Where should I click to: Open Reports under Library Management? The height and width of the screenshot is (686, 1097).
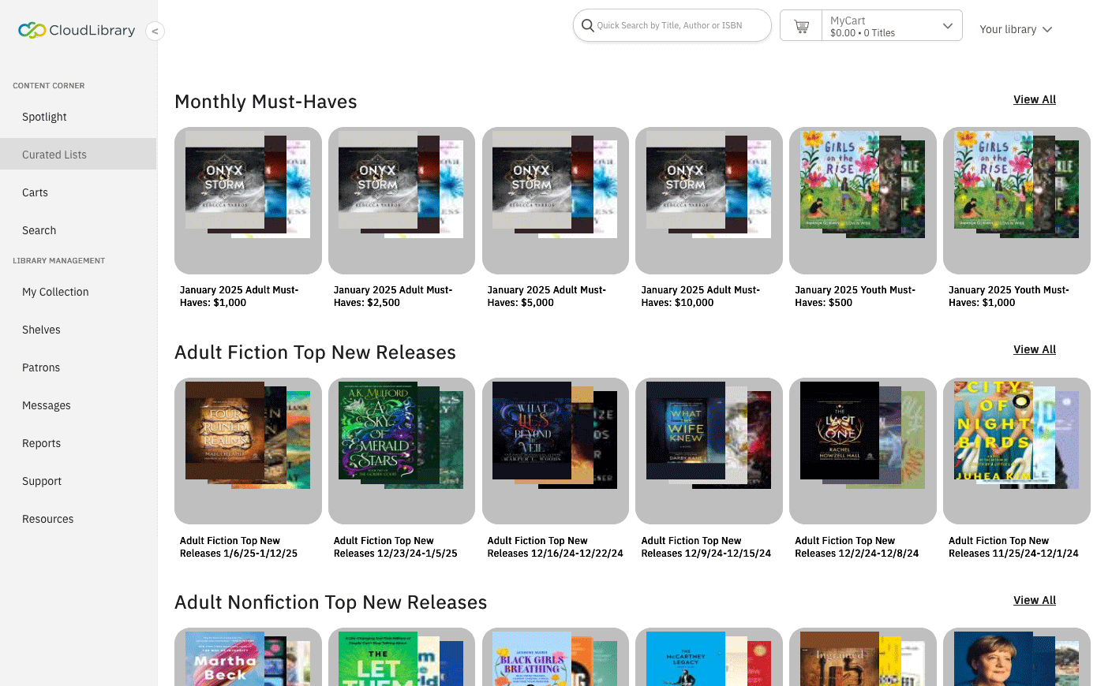(41, 443)
